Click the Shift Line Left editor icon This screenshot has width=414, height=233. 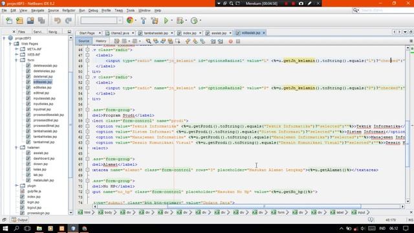coord(213,41)
